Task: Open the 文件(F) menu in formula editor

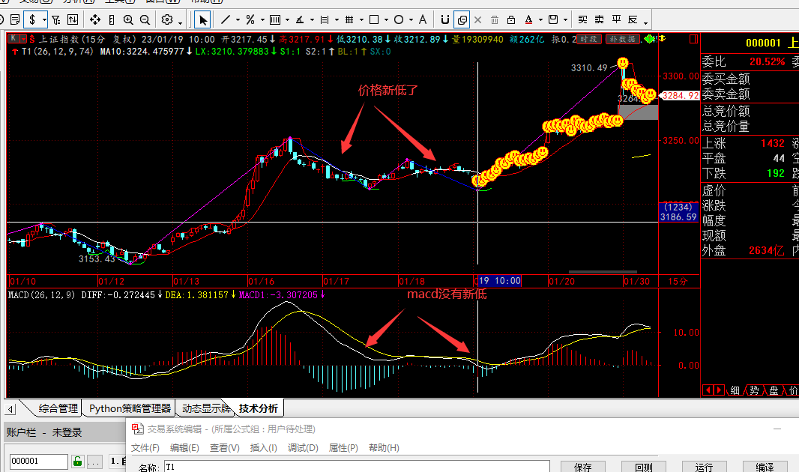Action: (x=145, y=448)
